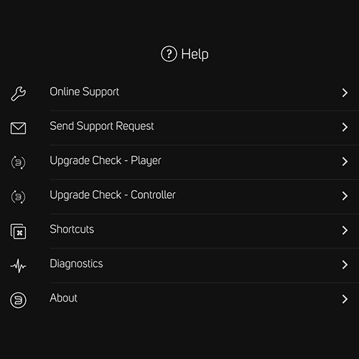Open Send Support Request via its right chevron
Screen dimensions: 359x359
[x=345, y=127]
